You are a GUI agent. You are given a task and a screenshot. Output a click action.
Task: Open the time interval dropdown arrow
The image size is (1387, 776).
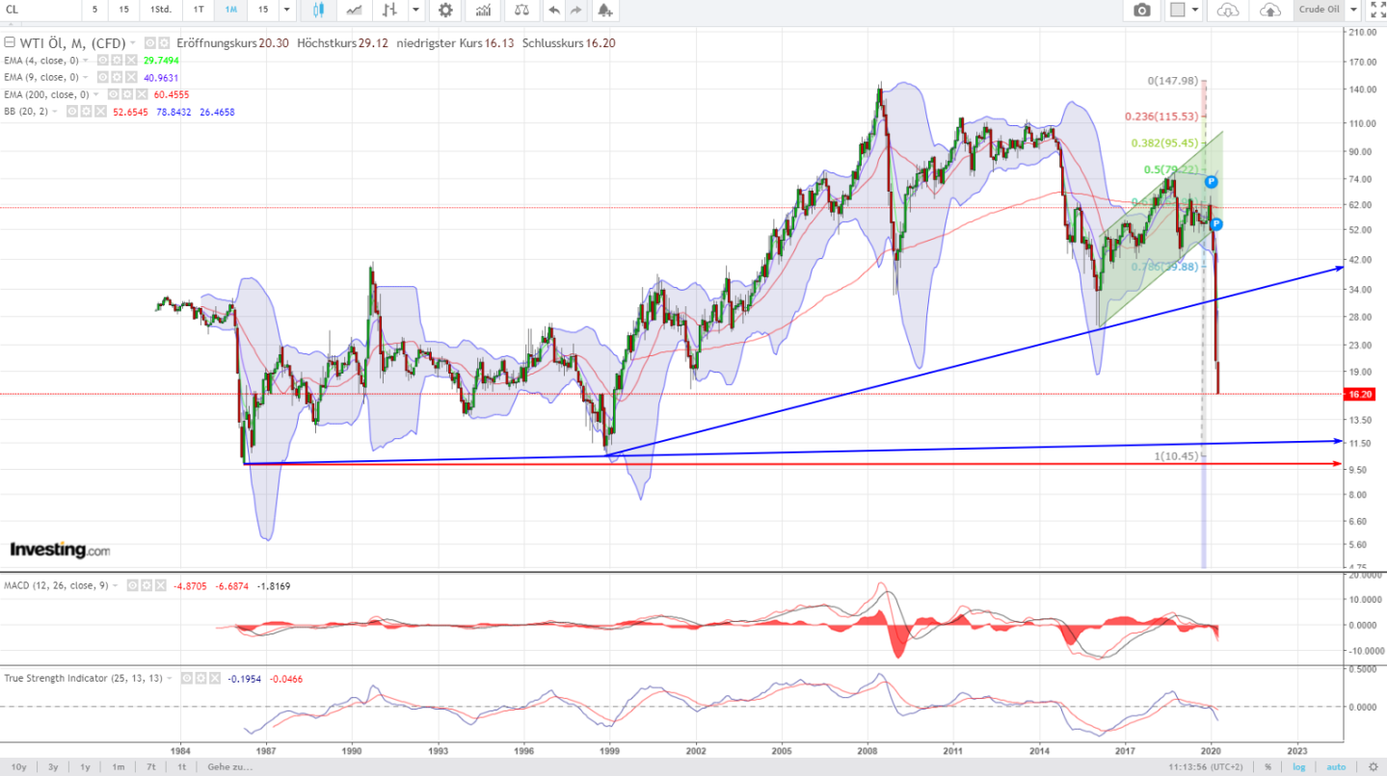point(287,10)
